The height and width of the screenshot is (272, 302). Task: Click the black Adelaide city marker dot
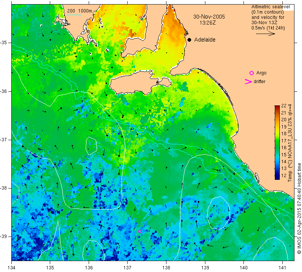[190, 40]
